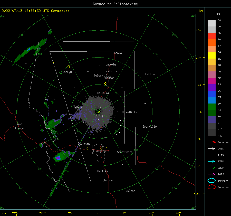Click the yellow diamond marker below Cochrane
Screen dimensions: 231x216
(88, 148)
